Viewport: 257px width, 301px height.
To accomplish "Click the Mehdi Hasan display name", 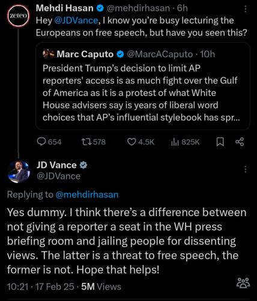I will tap(65, 8).
